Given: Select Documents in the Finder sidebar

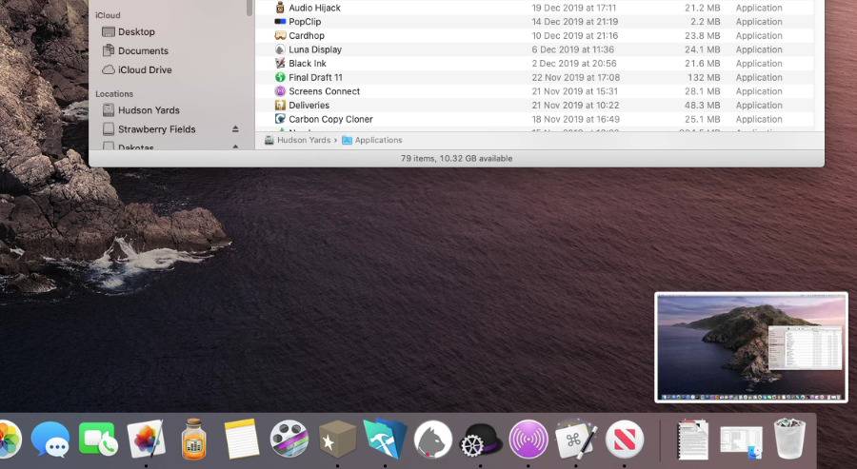Looking at the screenshot, I should click(143, 51).
